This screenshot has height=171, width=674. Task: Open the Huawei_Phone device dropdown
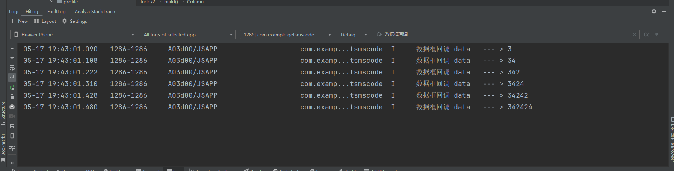click(x=73, y=34)
